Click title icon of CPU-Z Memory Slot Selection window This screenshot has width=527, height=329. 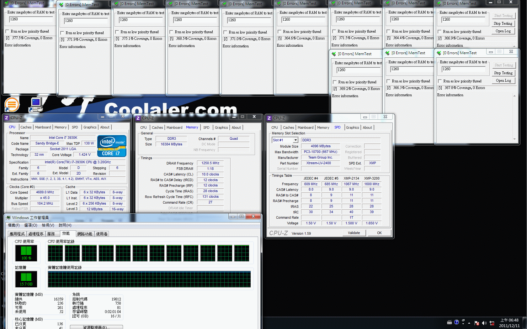[x=269, y=118]
